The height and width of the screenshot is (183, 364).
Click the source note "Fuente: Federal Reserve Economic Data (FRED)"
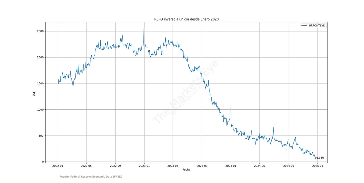(91, 177)
